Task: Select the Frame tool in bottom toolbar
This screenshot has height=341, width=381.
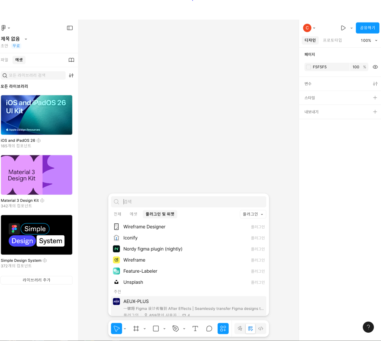Action: pyautogui.click(x=136, y=328)
